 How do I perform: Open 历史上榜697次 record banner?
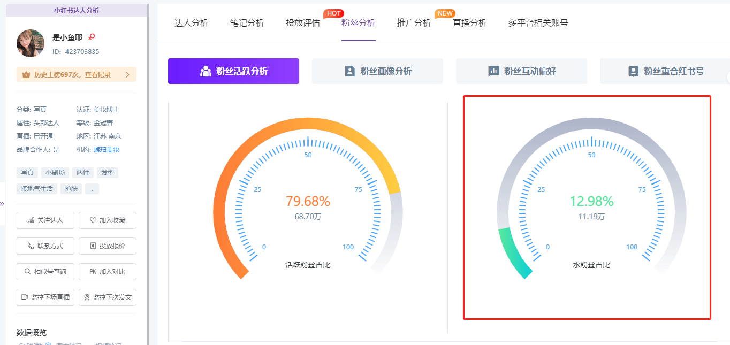coord(77,75)
